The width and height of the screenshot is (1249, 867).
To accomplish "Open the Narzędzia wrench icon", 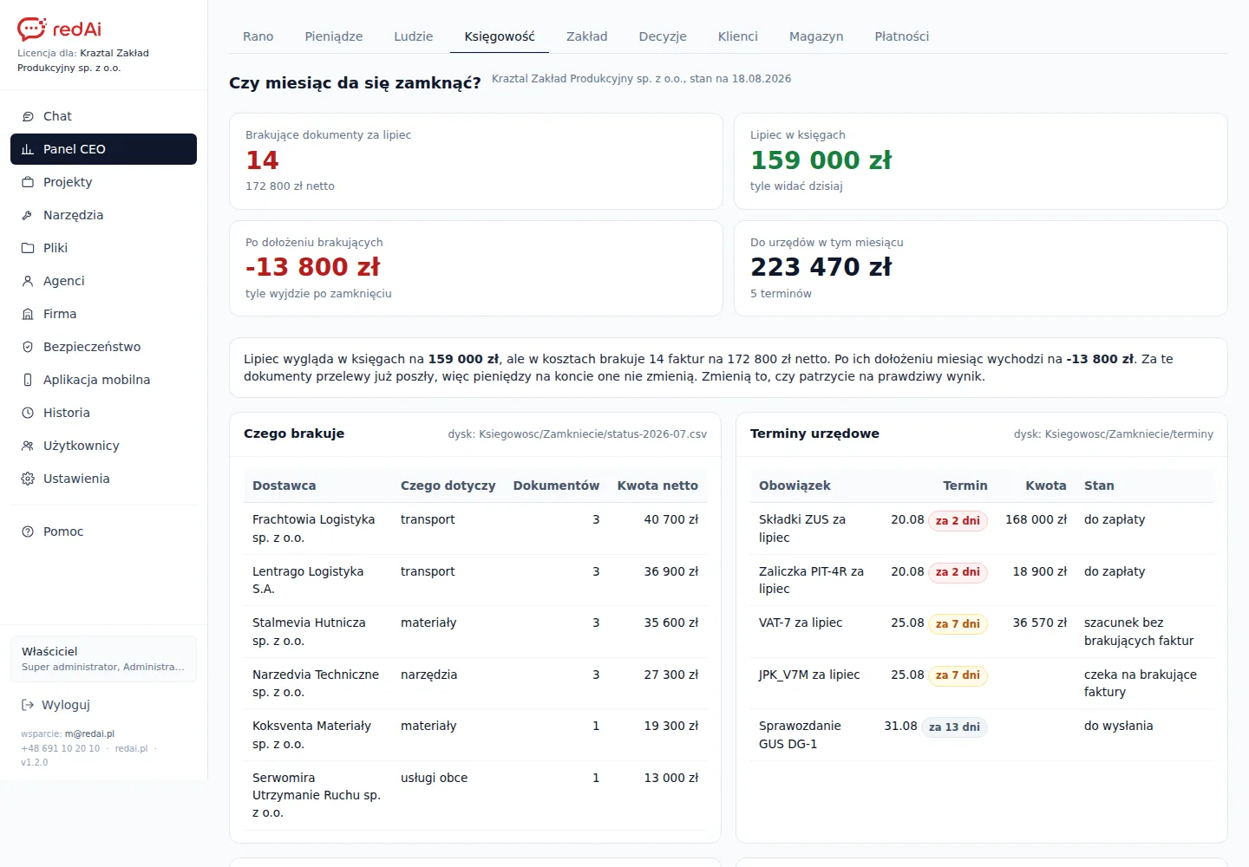I will tap(28, 215).
